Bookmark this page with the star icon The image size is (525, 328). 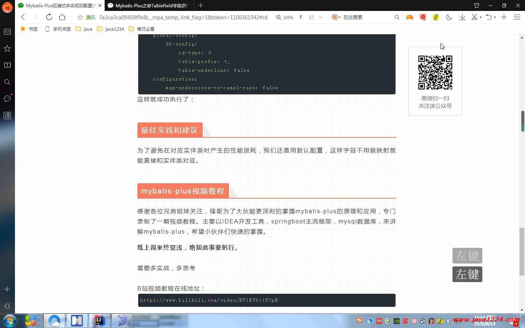pyautogui.click(x=80, y=17)
